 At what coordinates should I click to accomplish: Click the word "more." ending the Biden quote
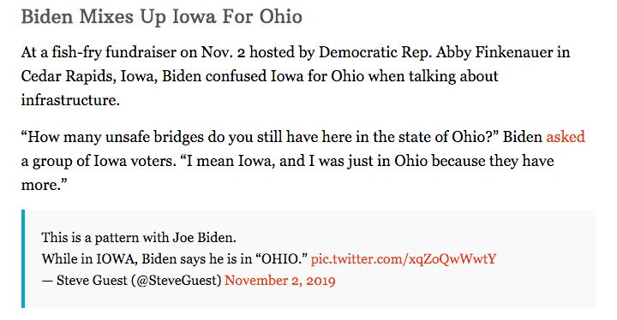(x=44, y=185)
